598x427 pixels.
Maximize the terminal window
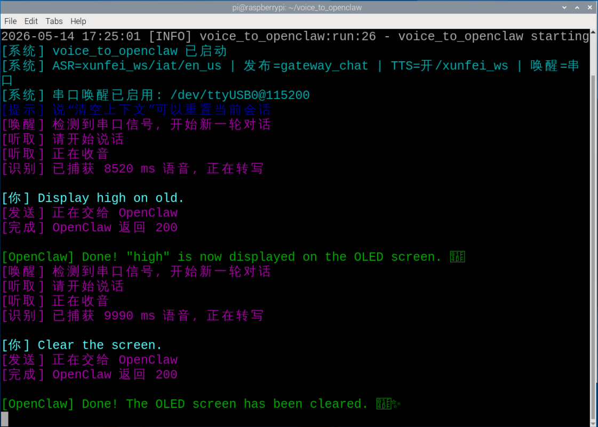coord(577,7)
